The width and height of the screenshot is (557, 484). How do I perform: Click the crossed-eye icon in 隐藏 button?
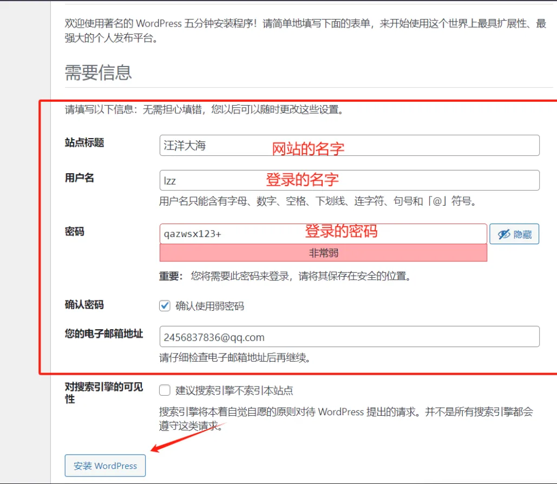pyautogui.click(x=504, y=234)
